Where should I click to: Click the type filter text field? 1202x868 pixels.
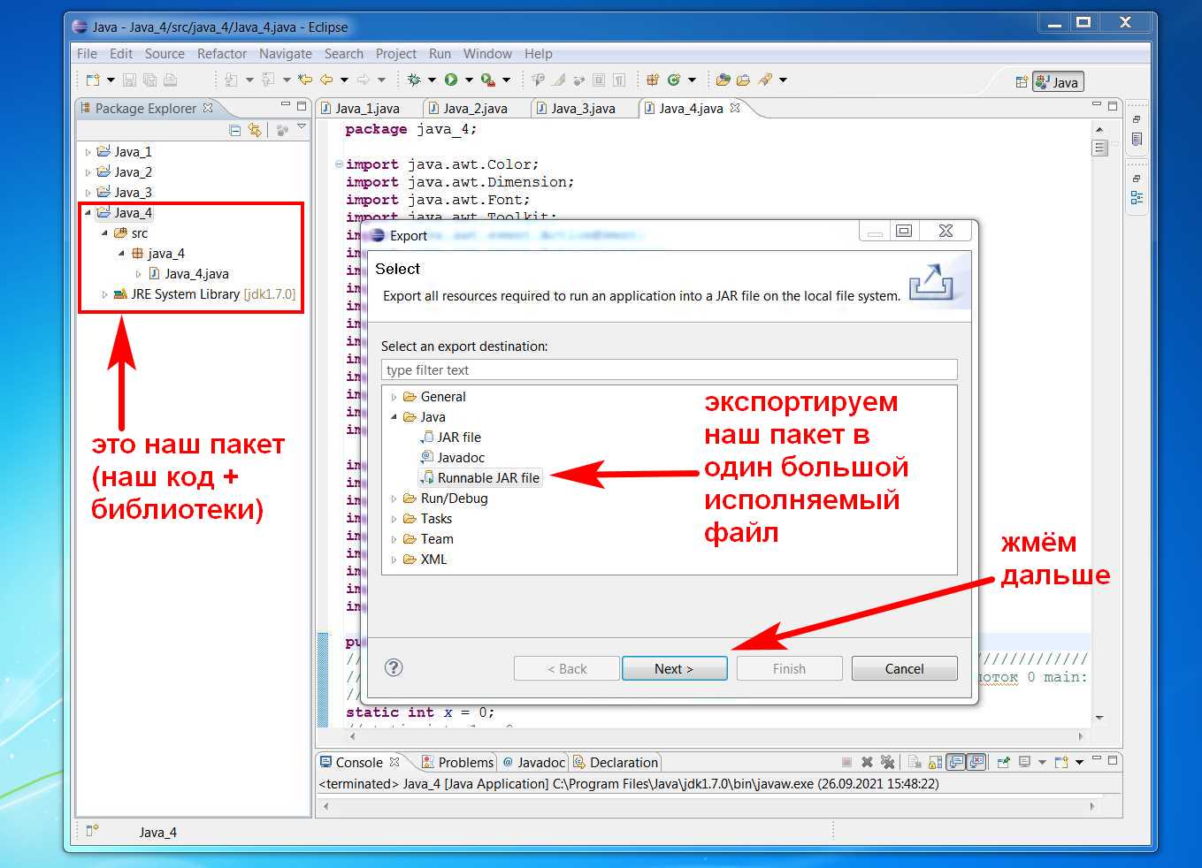pyautogui.click(x=669, y=369)
